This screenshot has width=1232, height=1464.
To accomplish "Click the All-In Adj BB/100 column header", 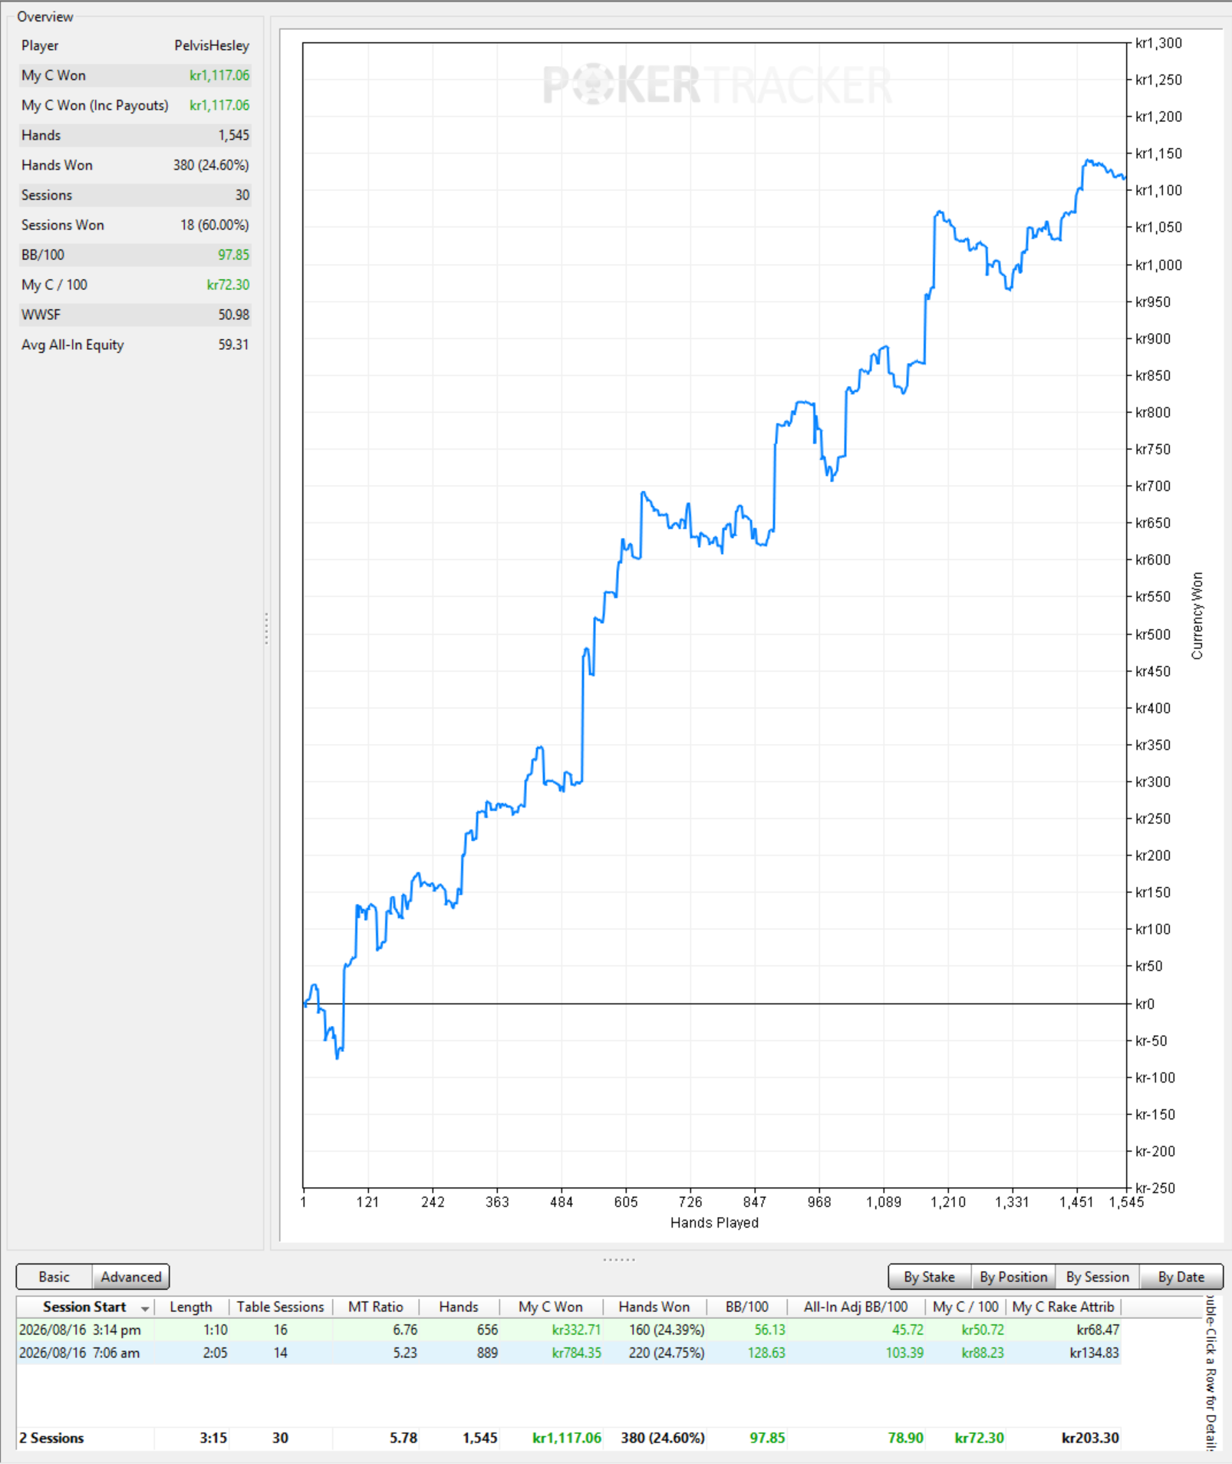I will [855, 1307].
